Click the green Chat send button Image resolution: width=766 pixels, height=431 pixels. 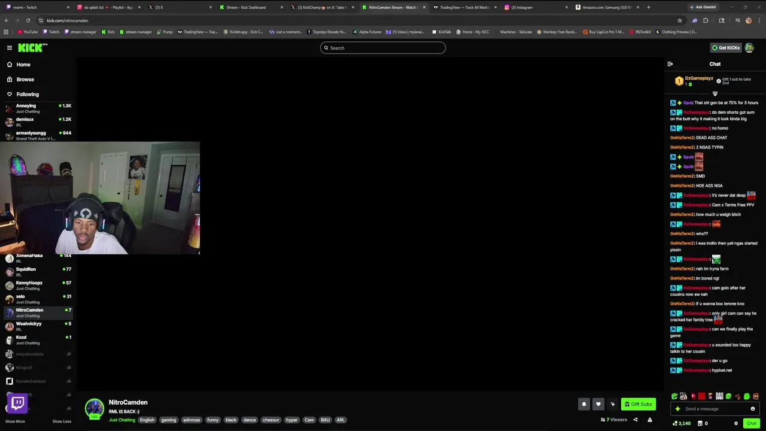pyautogui.click(x=751, y=423)
